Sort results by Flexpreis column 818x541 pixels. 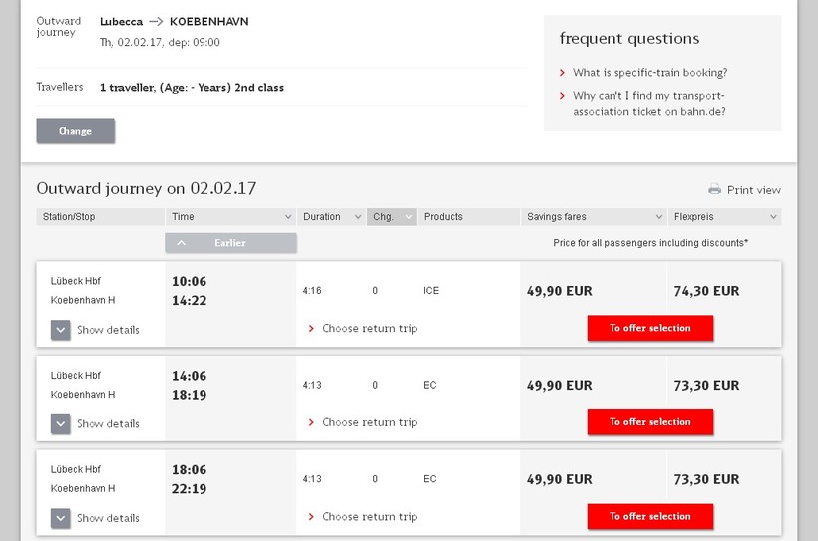point(725,216)
